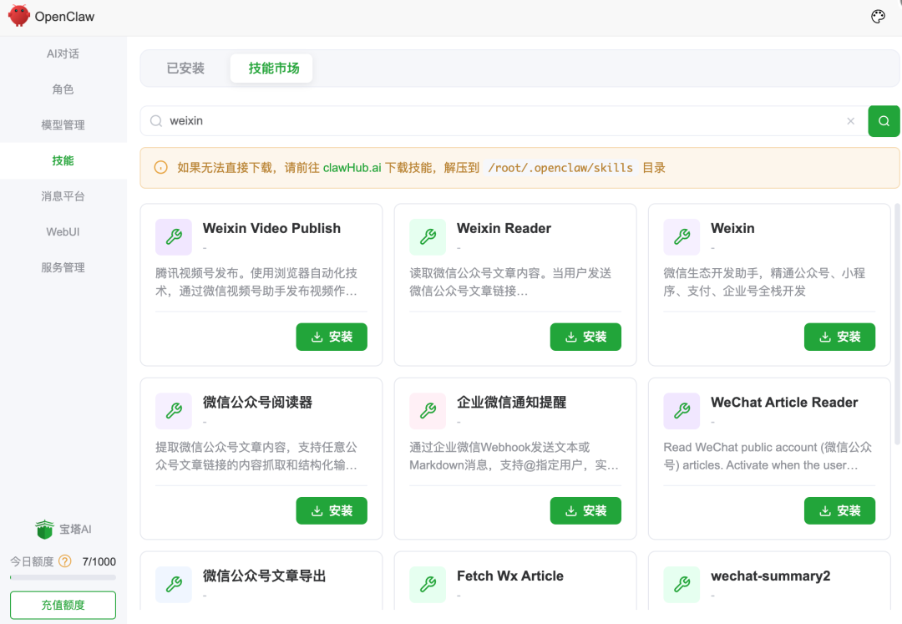Open the theme palette icon top right
The height and width of the screenshot is (624, 902).
coord(878,16)
